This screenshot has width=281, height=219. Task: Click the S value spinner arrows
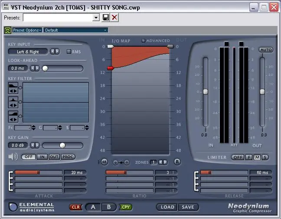click(87, 128)
